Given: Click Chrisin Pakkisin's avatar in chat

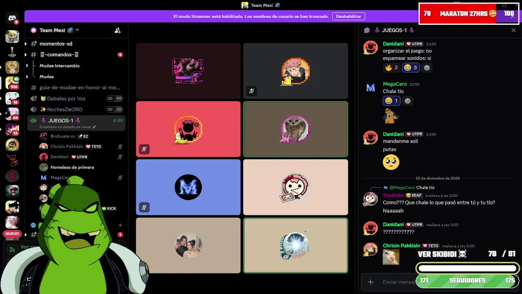Looking at the screenshot, I should [x=370, y=249].
